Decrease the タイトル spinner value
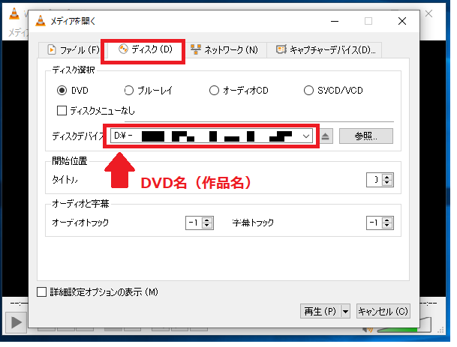 click(387, 183)
